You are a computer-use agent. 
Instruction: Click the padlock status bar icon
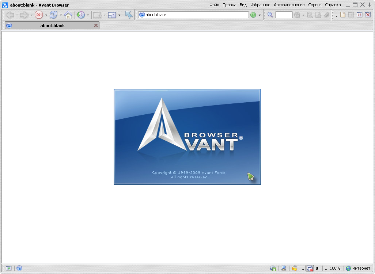[294, 268]
